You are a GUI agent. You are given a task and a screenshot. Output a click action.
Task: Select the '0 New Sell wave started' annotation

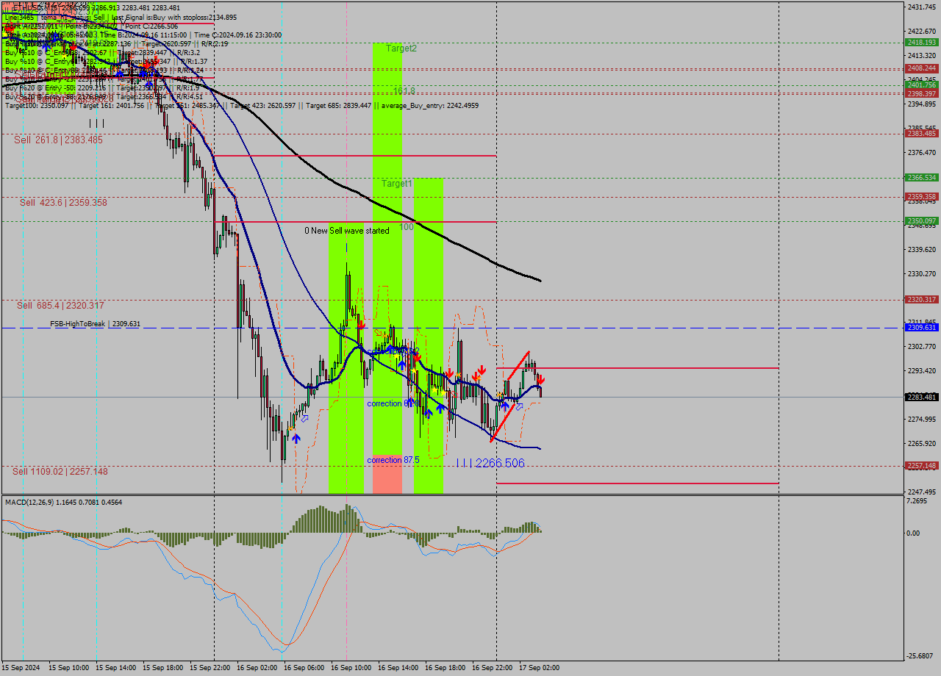click(347, 231)
